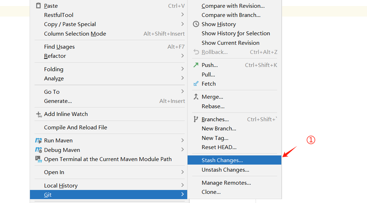Expand the Go To submenu arrow
This screenshot has width=367, height=203.
pos(183,91)
